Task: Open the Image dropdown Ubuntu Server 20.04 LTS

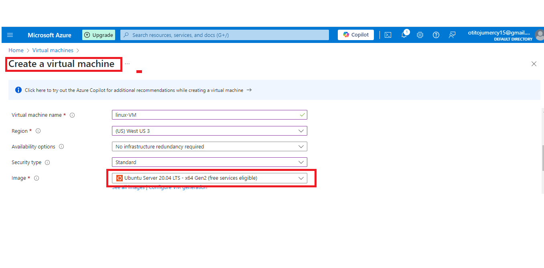Action: coord(209,178)
